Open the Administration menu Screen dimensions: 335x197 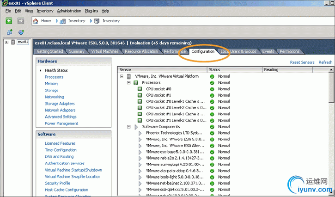click(69, 11)
